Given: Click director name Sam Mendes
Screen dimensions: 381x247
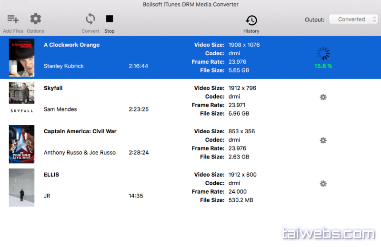Looking at the screenshot, I should pyautogui.click(x=60, y=109).
